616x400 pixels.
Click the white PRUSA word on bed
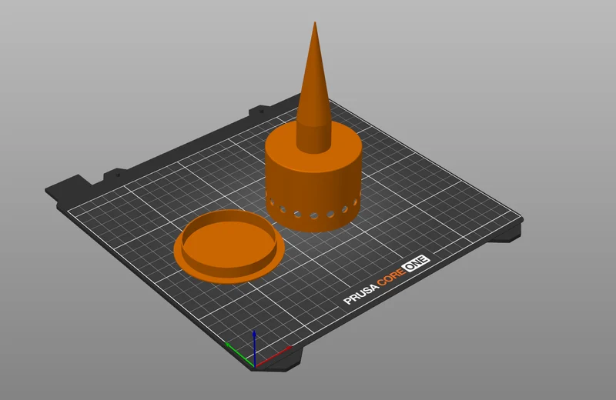[x=361, y=293]
